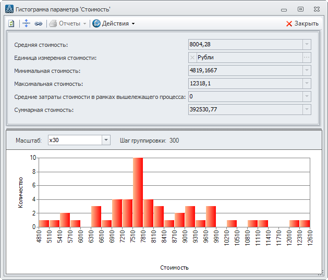
Task: Click the blue circular Действия icon
Action: click(x=96, y=23)
